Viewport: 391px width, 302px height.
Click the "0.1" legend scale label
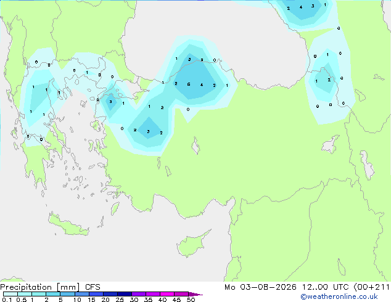7,300
